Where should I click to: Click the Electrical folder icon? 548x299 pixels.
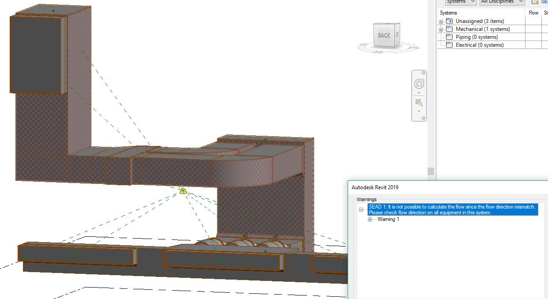point(449,45)
